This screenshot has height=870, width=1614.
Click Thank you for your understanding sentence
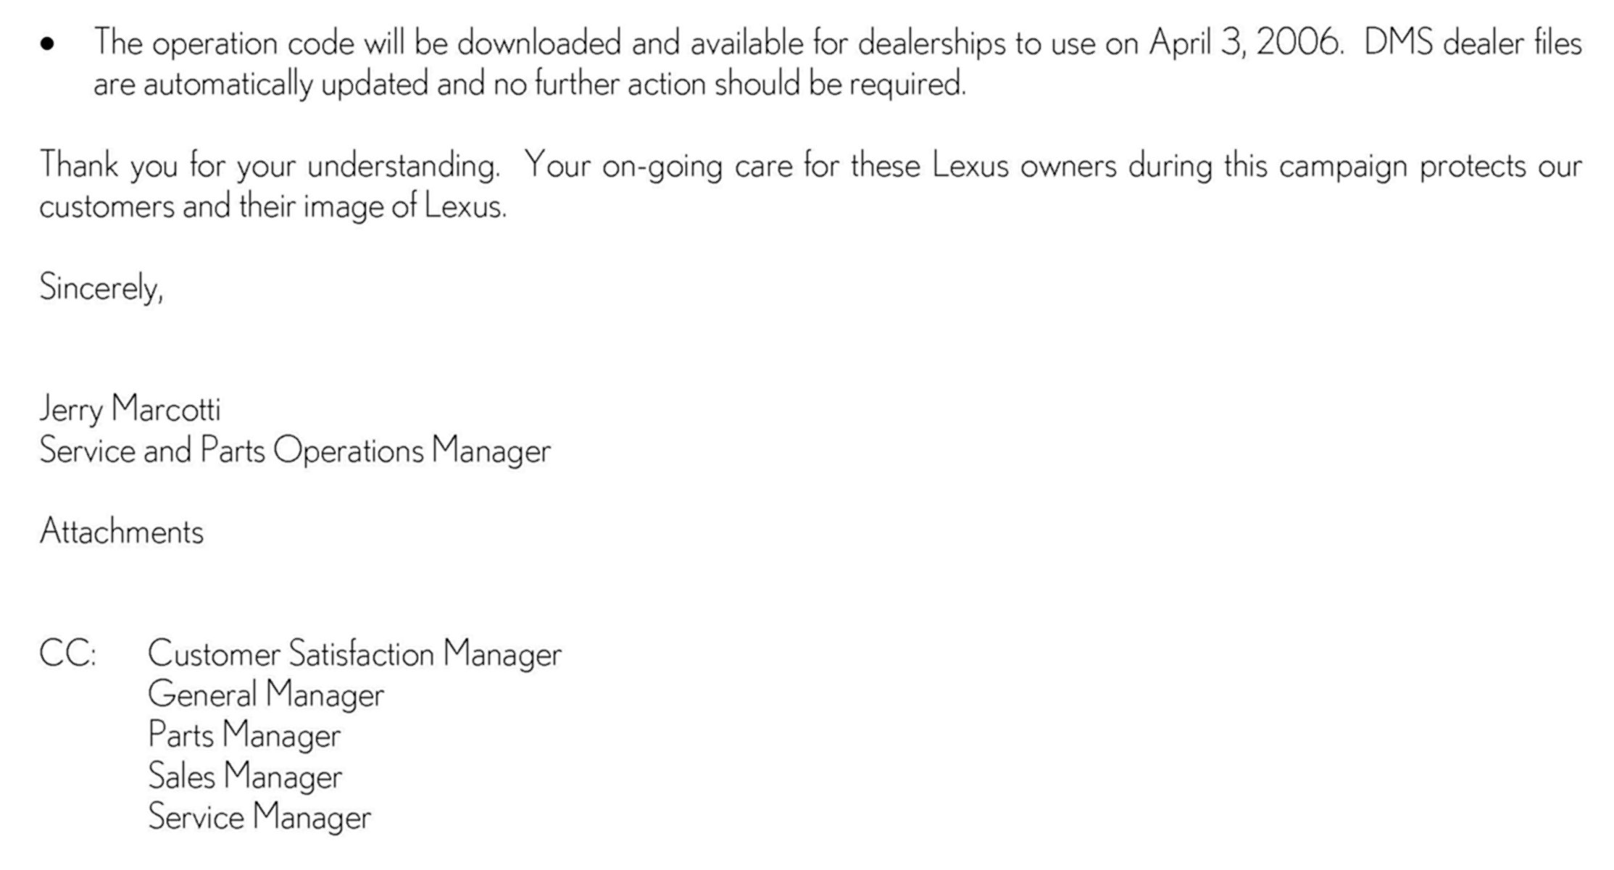[270, 167]
